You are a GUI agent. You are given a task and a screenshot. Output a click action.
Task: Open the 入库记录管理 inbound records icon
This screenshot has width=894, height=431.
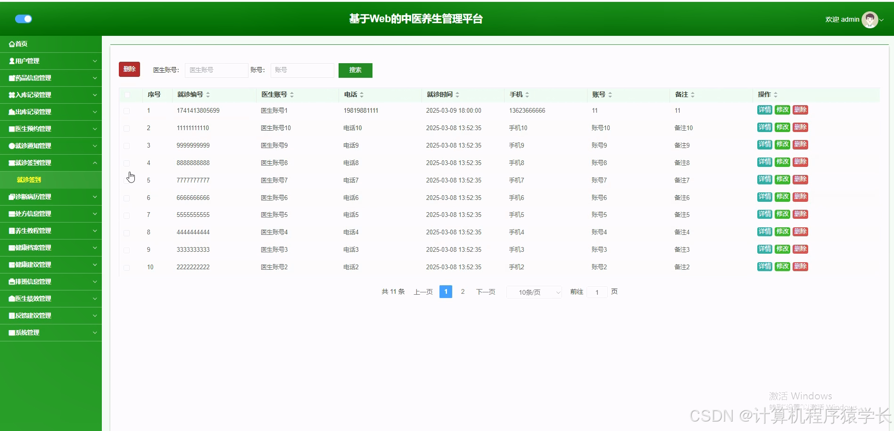[x=11, y=95]
